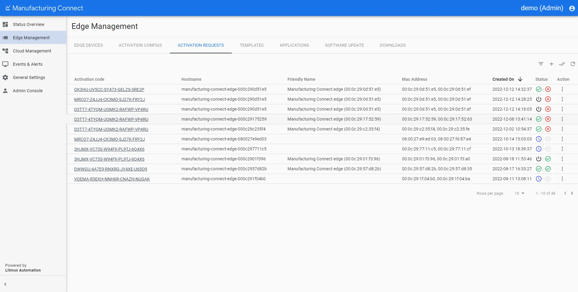Open the user account icon next to demo (Admin)
Screen dimensions: 578x292
pyautogui.click(x=572, y=8)
